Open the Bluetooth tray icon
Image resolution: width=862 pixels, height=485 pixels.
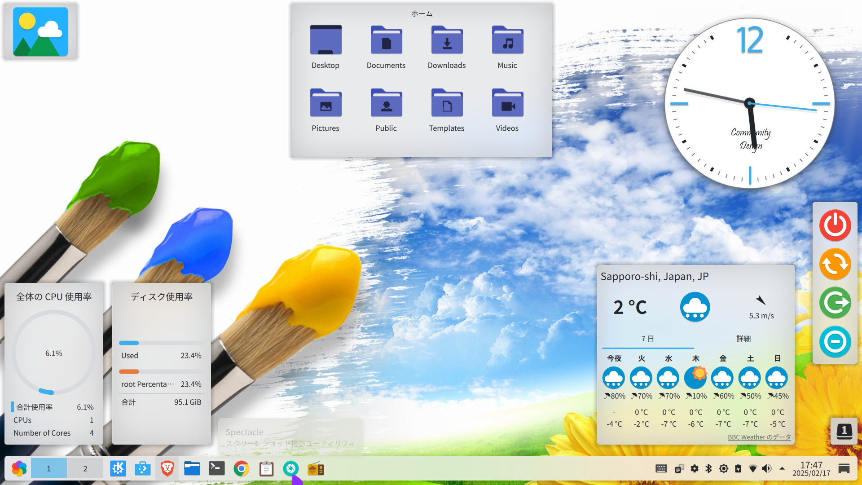tap(709, 469)
